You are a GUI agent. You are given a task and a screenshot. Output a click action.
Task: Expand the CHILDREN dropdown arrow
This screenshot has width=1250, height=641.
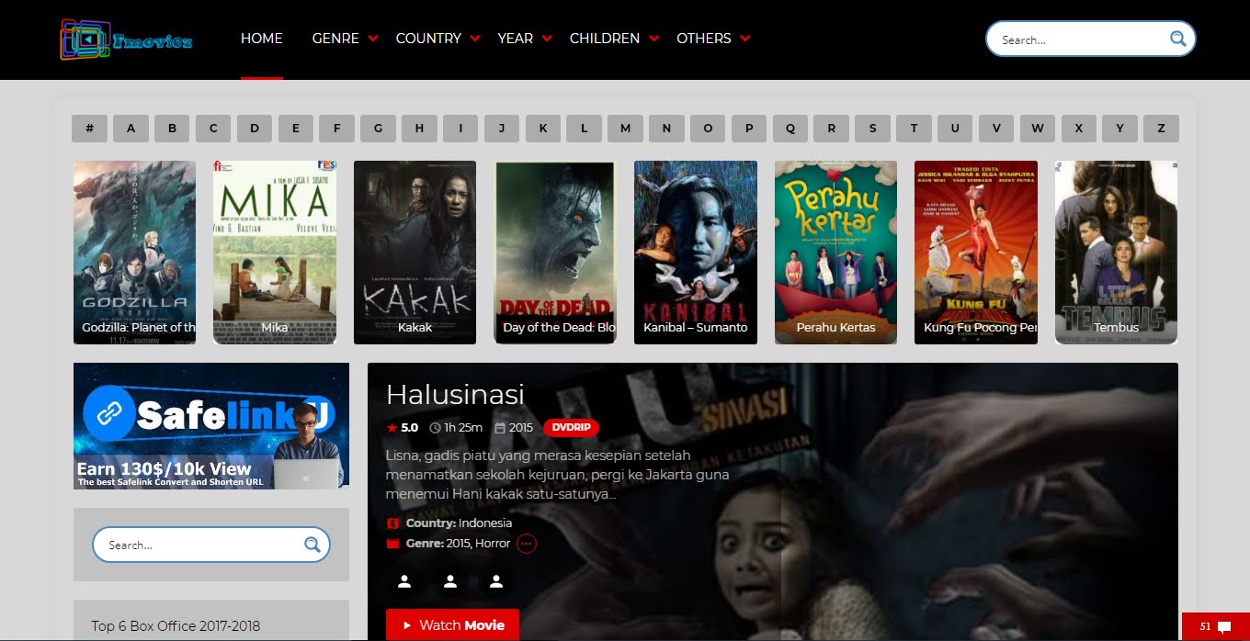(x=653, y=39)
